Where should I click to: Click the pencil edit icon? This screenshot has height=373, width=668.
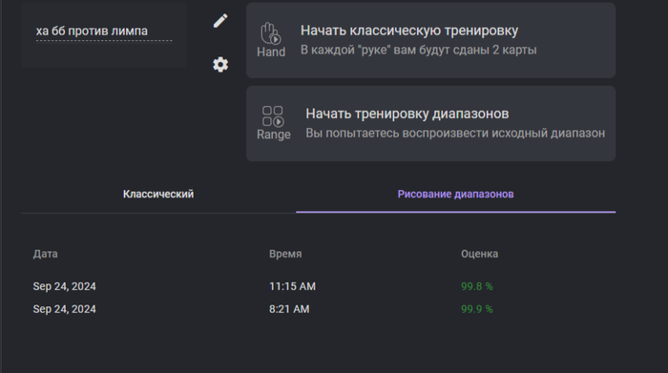(220, 20)
